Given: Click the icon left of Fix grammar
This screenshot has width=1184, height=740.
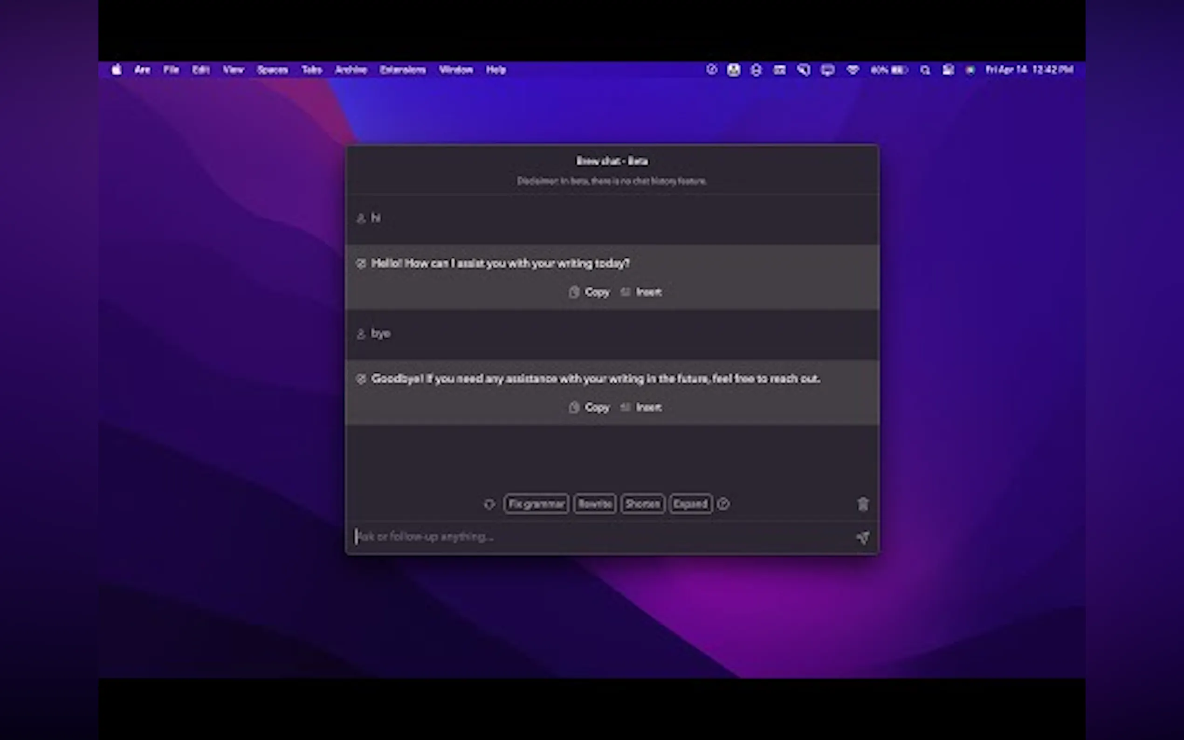Looking at the screenshot, I should (489, 504).
